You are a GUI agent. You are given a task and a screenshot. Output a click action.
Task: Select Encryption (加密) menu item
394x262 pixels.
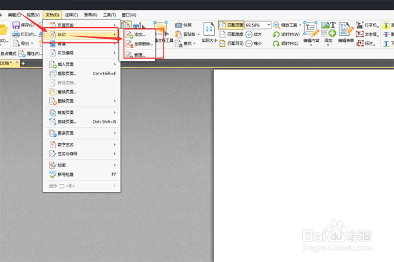pos(81,165)
